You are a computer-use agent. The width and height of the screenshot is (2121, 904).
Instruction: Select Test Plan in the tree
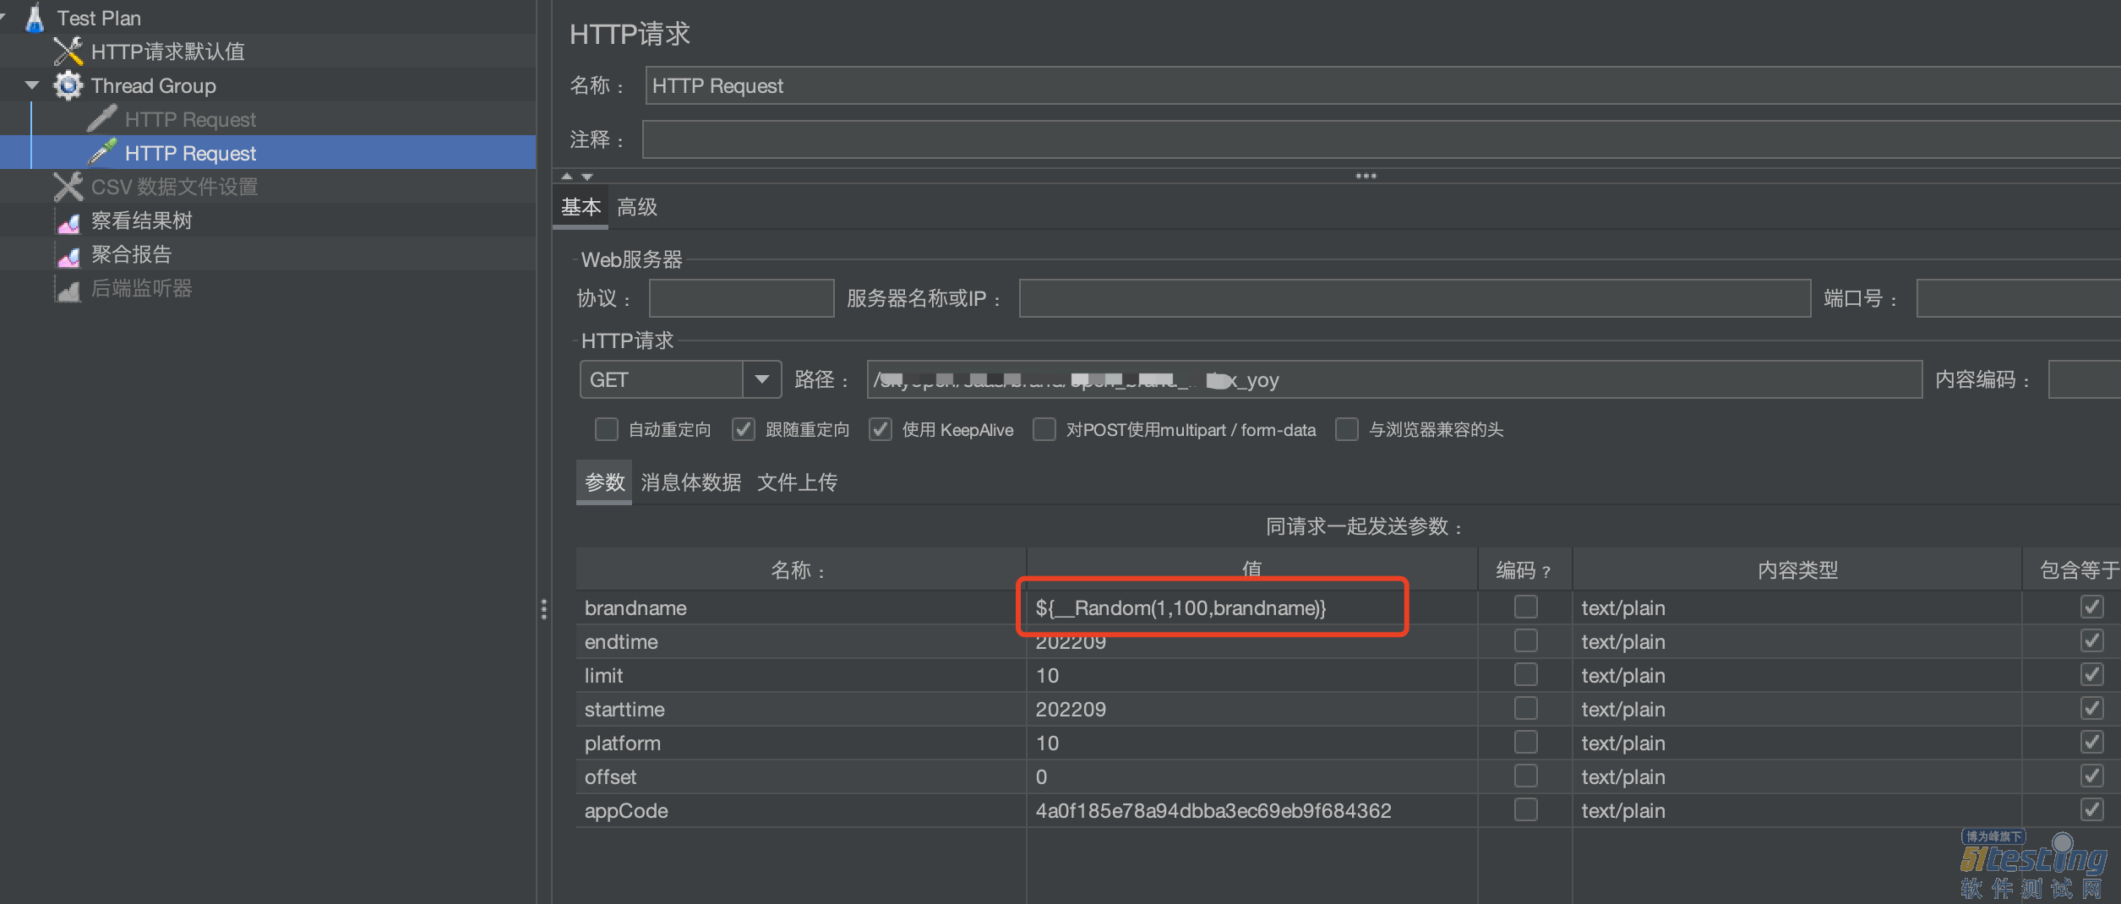click(x=99, y=18)
